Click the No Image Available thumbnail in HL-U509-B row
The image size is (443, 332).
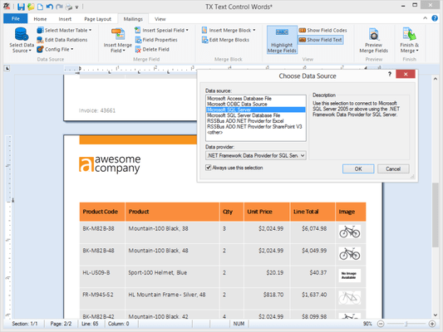(350, 276)
